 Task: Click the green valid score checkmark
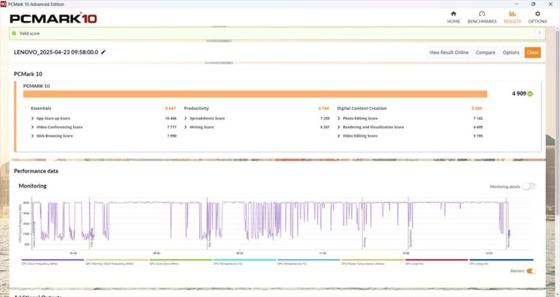(14, 33)
